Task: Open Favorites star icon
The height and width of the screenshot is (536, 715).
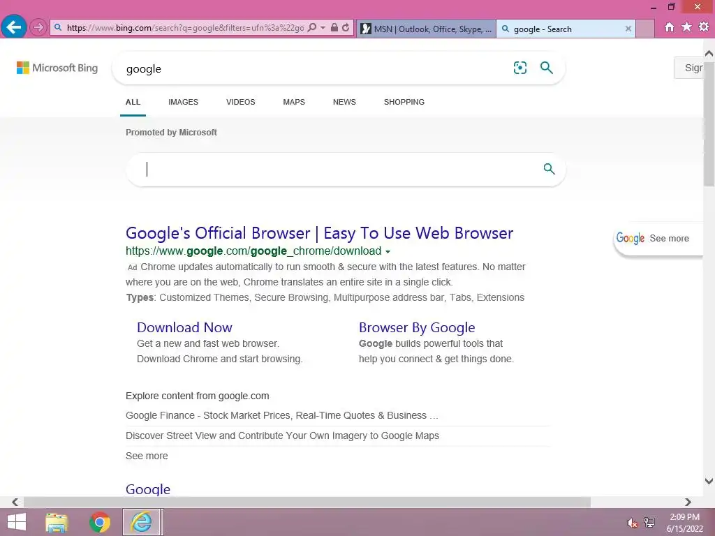Action: [x=686, y=27]
